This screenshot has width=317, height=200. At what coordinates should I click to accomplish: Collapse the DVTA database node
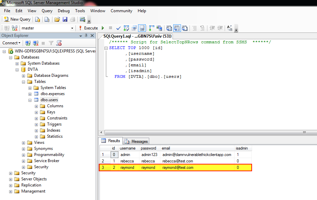(x=17, y=70)
